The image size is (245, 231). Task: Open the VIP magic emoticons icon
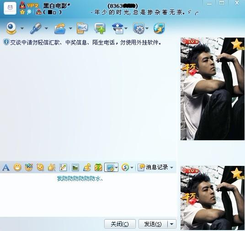tap(29, 167)
